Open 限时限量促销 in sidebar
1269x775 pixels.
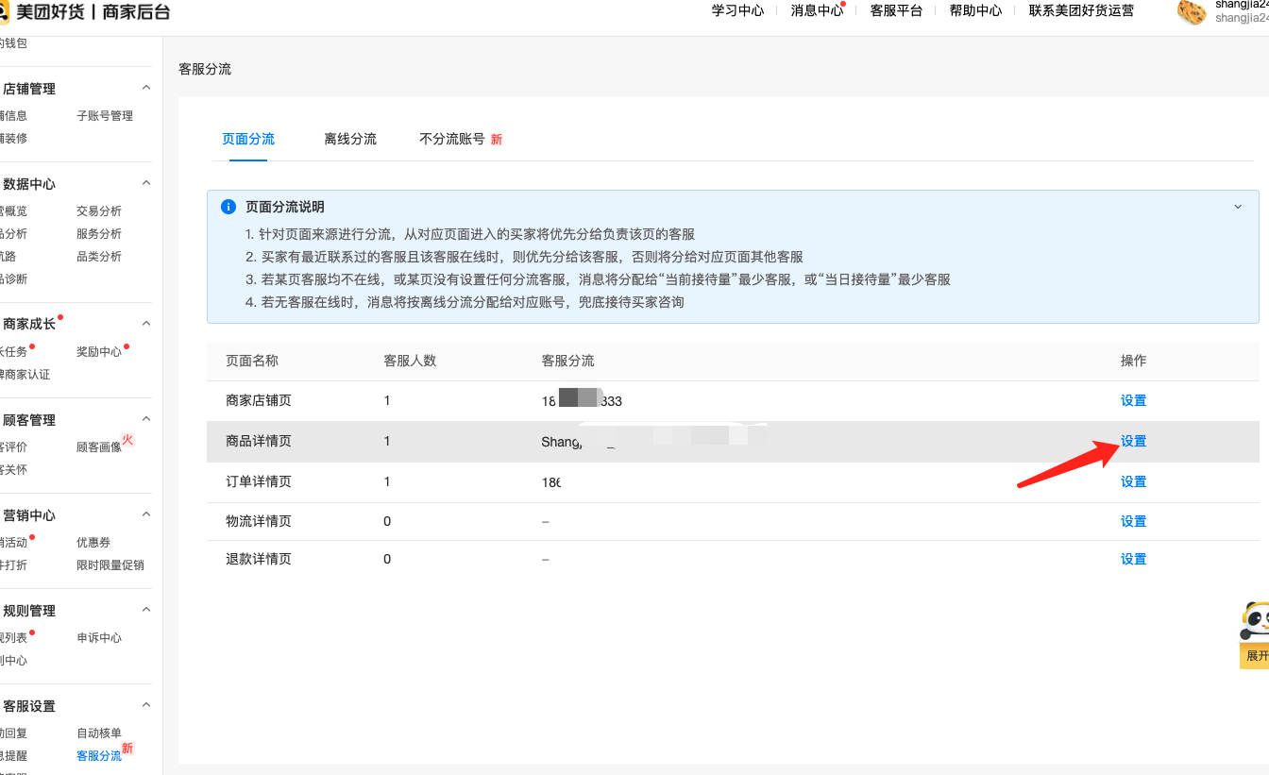click(x=110, y=565)
